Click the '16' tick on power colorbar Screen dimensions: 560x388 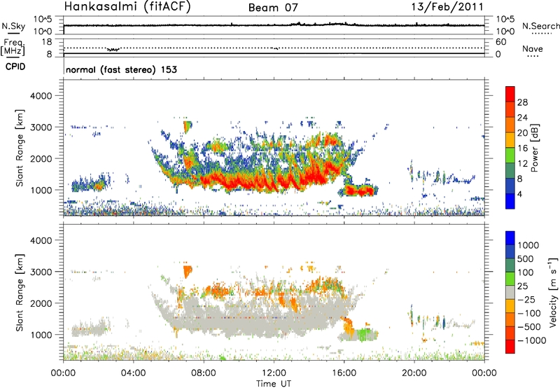(x=522, y=148)
